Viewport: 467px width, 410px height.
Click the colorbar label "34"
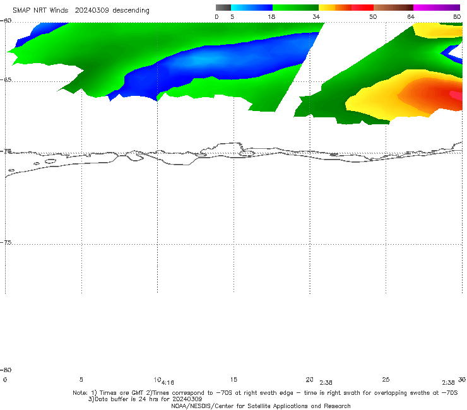pyautogui.click(x=316, y=16)
